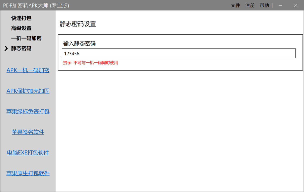Click inside the static password input box

(179, 53)
